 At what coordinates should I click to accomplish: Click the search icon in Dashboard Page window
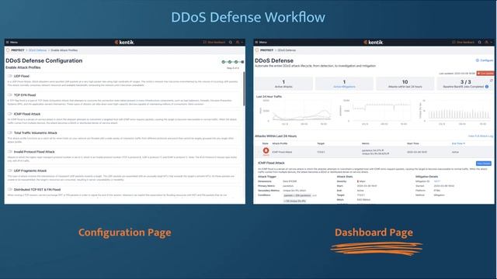point(480,42)
